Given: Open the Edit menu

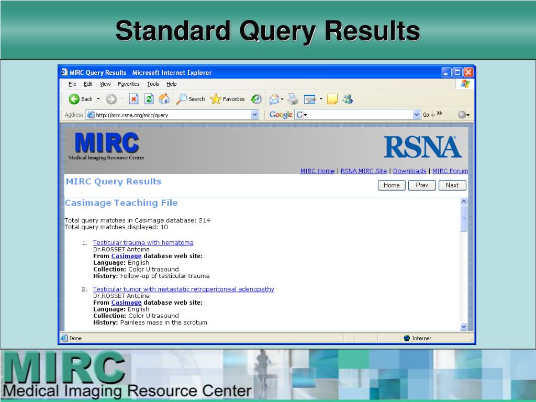Looking at the screenshot, I should [88, 84].
